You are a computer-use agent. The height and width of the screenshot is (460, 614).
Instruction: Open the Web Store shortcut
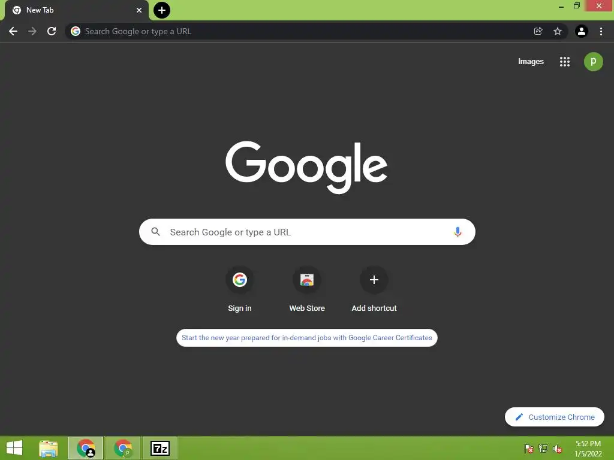[x=307, y=290]
